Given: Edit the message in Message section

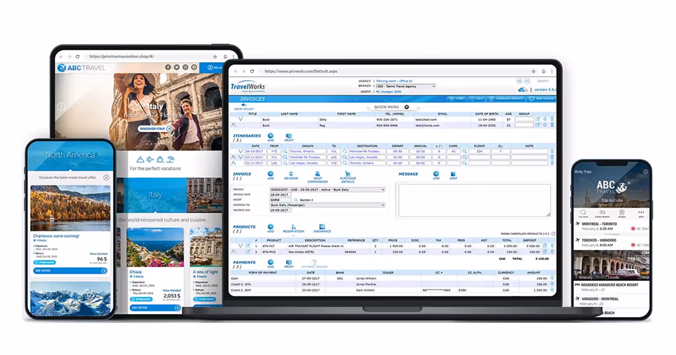Looking at the screenshot, I should pos(453,175).
